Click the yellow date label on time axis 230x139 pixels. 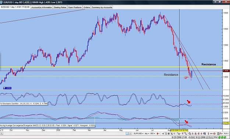coord(179,130)
